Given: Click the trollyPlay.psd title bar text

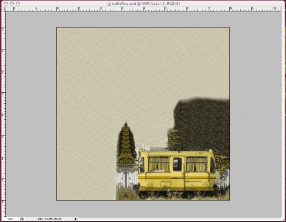Looking at the screenshot, I should (146, 3).
